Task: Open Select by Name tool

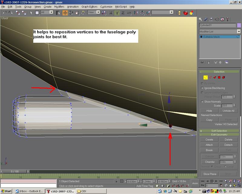Action: point(58,13)
